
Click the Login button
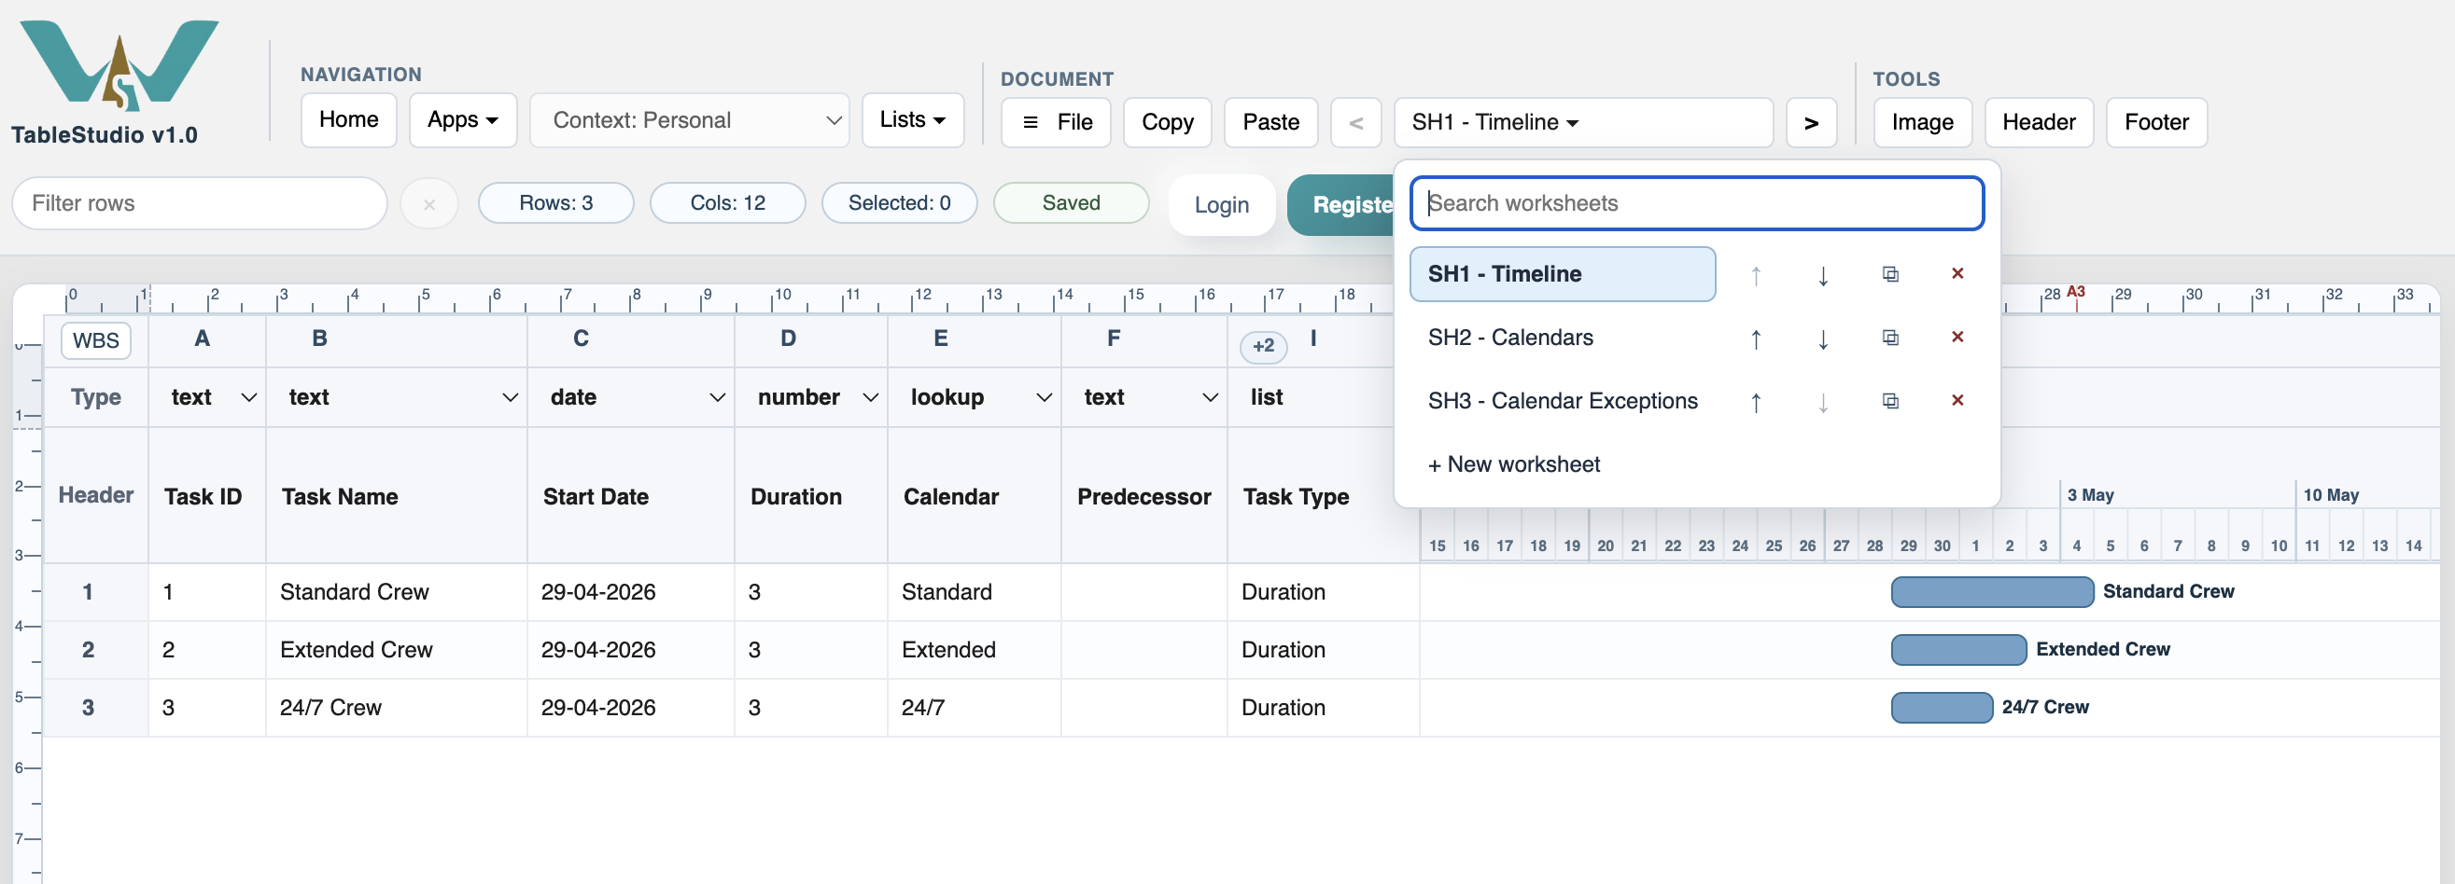pyautogui.click(x=1221, y=205)
